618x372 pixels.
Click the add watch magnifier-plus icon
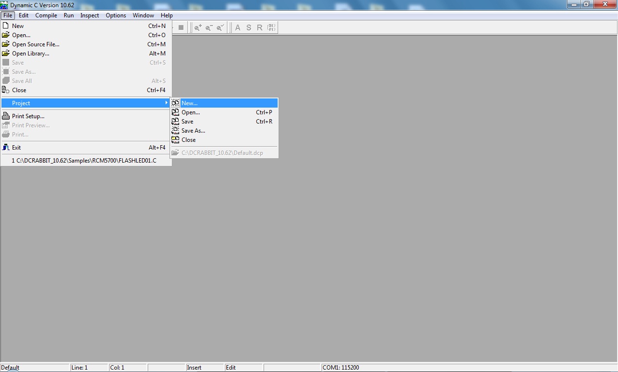click(198, 28)
